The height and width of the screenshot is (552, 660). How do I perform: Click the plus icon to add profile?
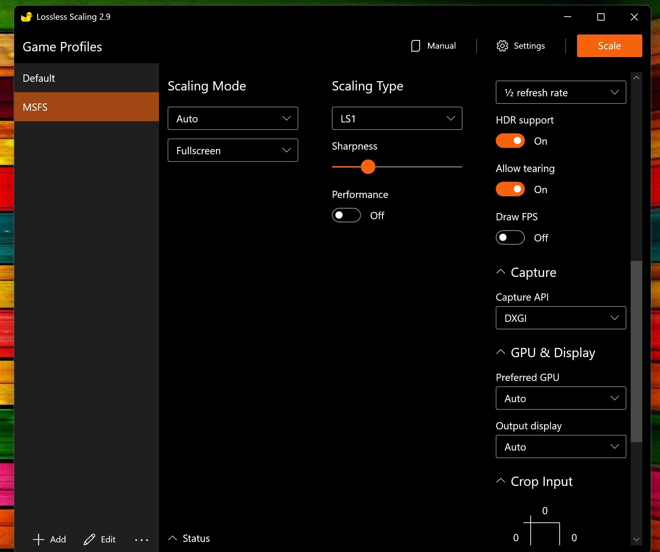(x=38, y=540)
